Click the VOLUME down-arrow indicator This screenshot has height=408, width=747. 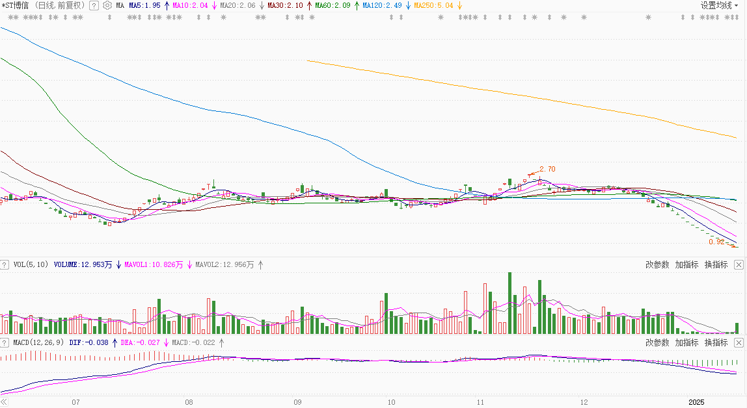pos(118,265)
